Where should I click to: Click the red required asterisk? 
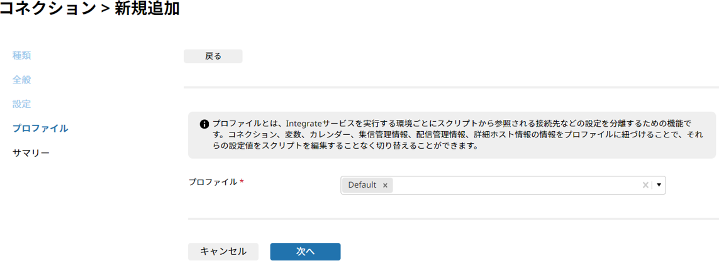pos(242,182)
